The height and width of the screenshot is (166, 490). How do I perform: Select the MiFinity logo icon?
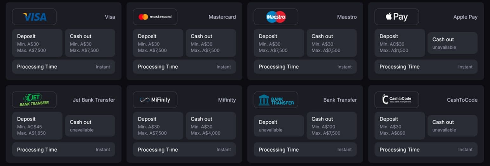tap(155, 100)
